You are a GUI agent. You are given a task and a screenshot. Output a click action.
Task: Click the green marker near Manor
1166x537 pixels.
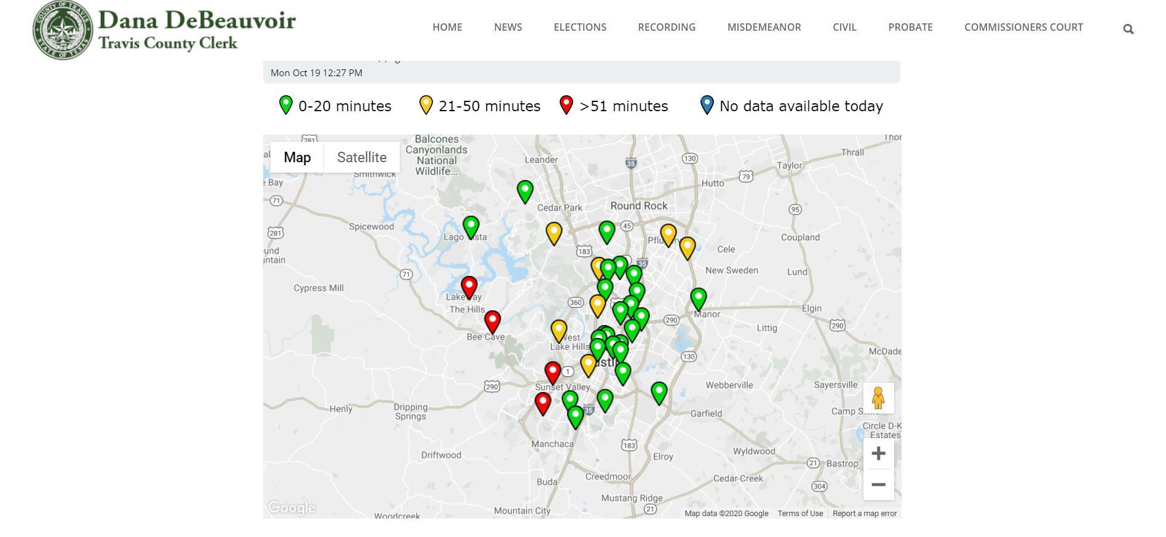pos(698,298)
